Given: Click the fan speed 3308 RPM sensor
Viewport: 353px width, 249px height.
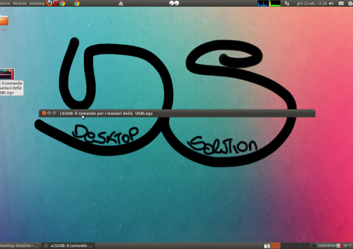Looking at the screenshot, I should (323, 246).
